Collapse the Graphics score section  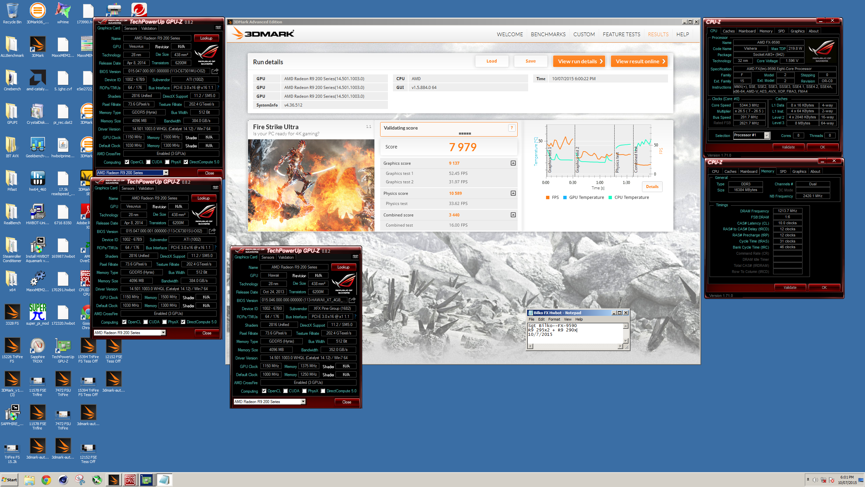513,163
